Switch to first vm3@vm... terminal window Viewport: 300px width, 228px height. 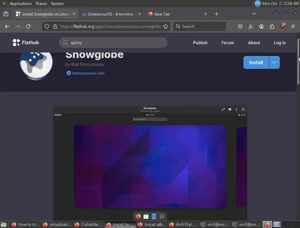click(215, 224)
